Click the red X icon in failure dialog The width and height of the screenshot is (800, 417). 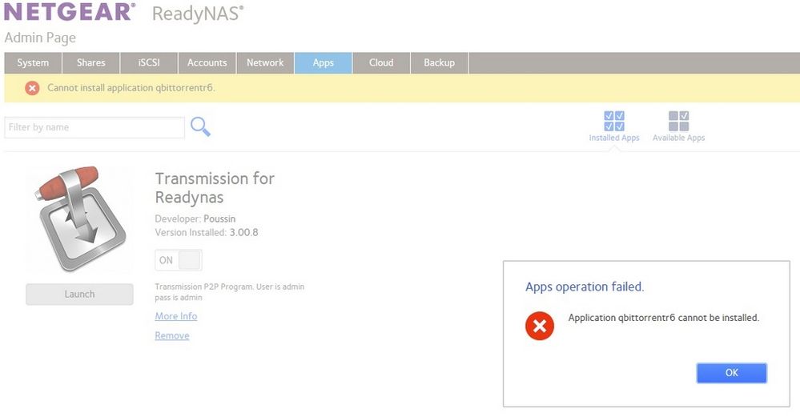pyautogui.click(x=539, y=326)
